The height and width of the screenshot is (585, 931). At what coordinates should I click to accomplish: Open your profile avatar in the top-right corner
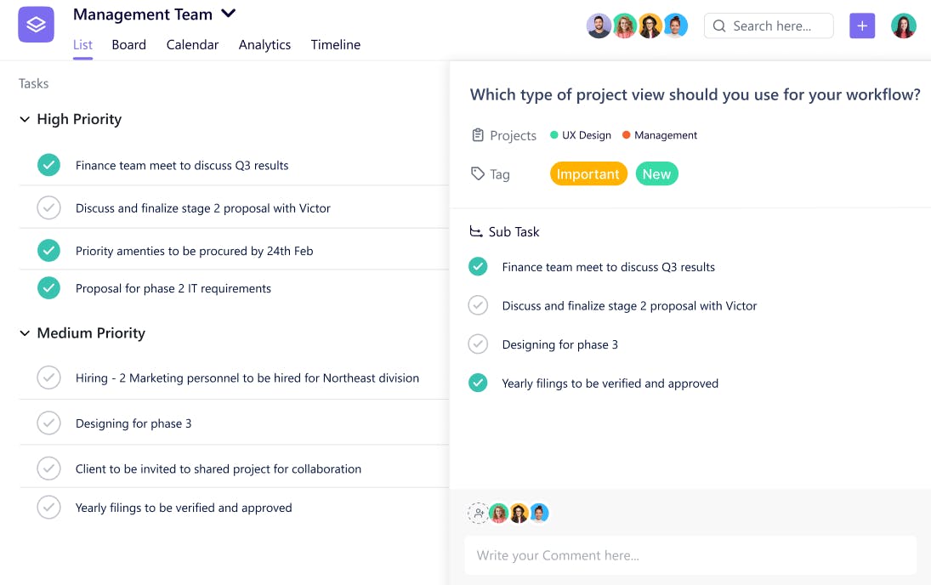click(904, 26)
